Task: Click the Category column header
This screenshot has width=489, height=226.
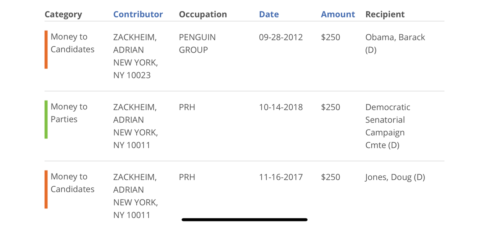Action: tap(63, 15)
